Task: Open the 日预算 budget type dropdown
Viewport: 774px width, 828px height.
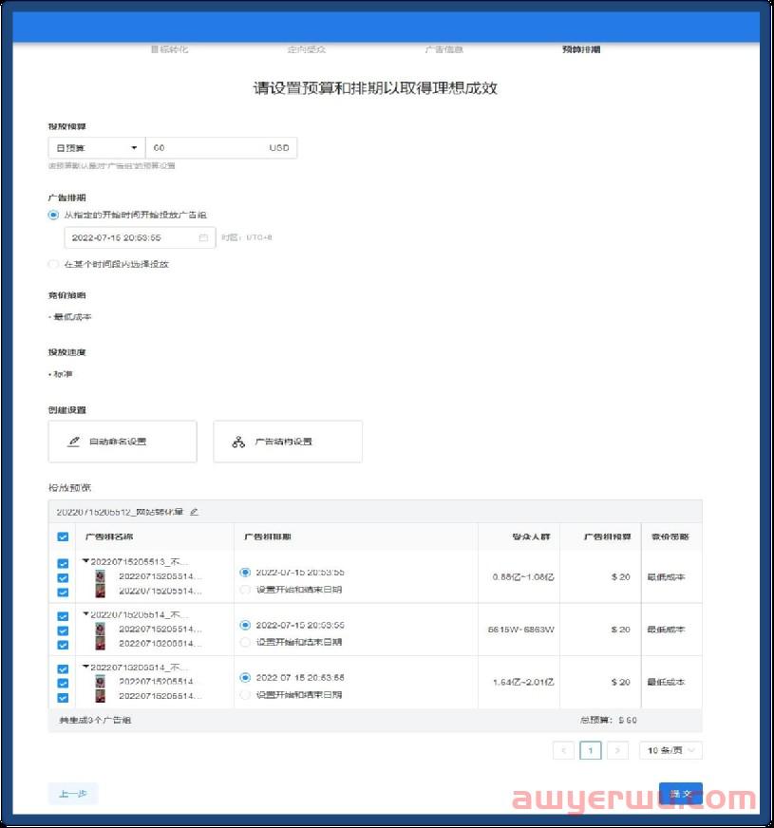Action: pyautogui.click(x=96, y=148)
